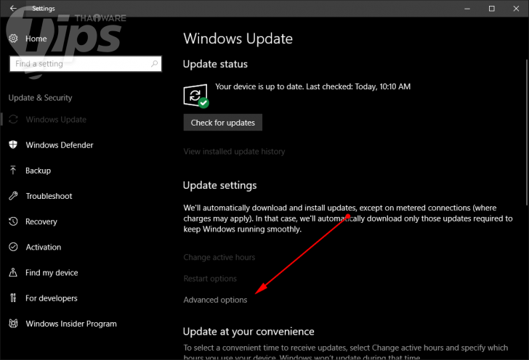The height and width of the screenshot is (360, 529).
Task: Click the 'Update status' heading
Action: point(215,64)
